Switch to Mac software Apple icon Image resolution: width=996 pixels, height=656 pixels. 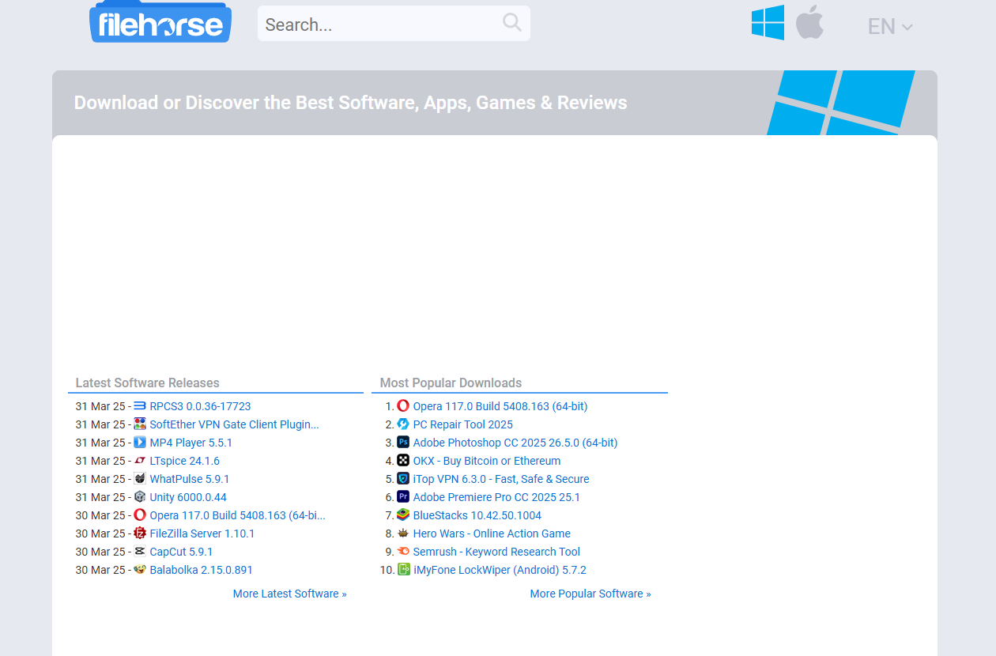(x=809, y=21)
